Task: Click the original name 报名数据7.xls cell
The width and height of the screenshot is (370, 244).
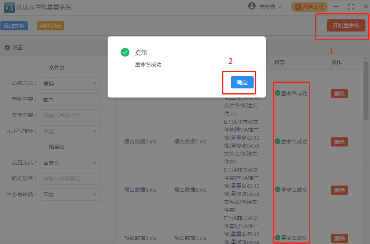Action: point(140,142)
